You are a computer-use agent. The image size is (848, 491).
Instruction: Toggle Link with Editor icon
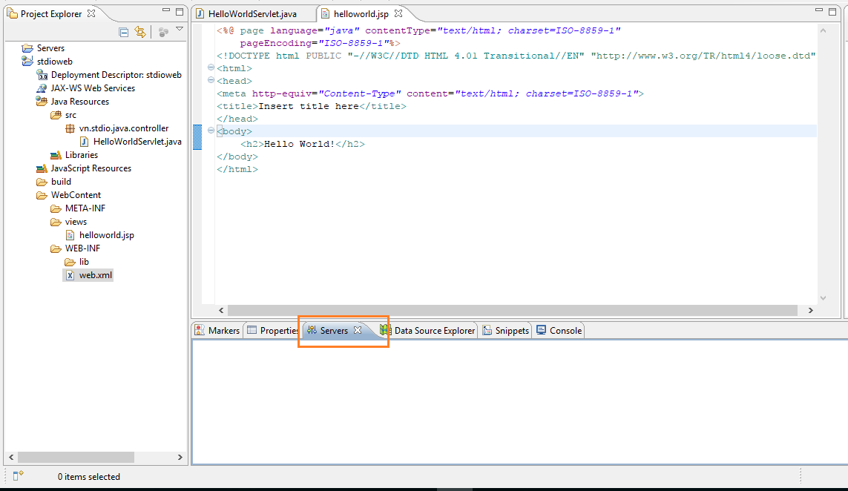point(140,32)
